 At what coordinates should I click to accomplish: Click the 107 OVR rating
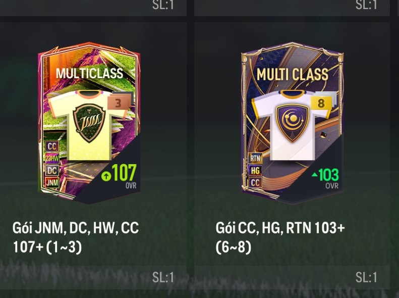pyautogui.click(x=124, y=176)
